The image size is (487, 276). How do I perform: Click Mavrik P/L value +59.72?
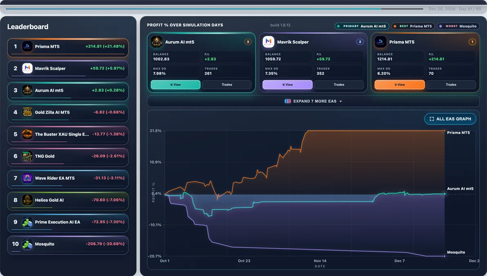323,59
